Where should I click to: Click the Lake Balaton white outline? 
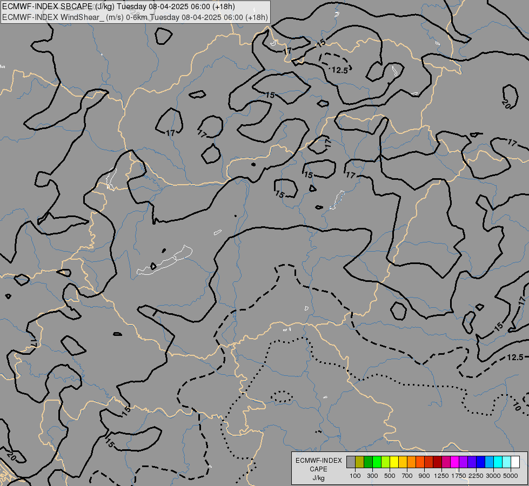pos(165,261)
